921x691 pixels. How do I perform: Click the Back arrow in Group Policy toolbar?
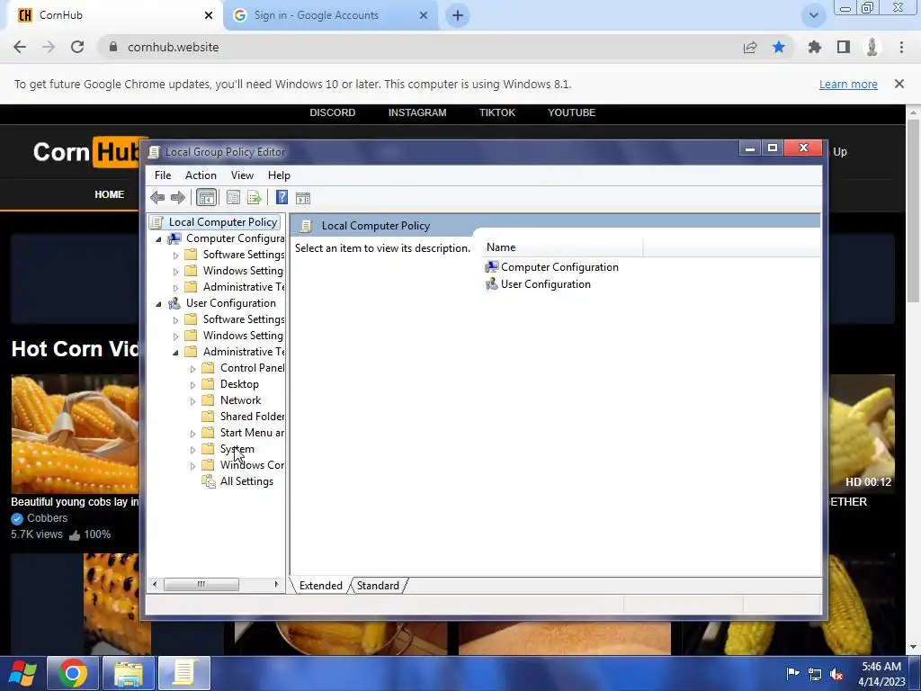(x=156, y=198)
